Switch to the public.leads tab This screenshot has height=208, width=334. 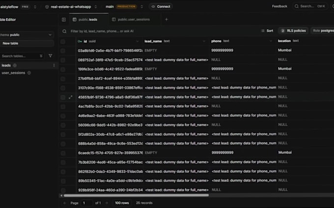89,20
